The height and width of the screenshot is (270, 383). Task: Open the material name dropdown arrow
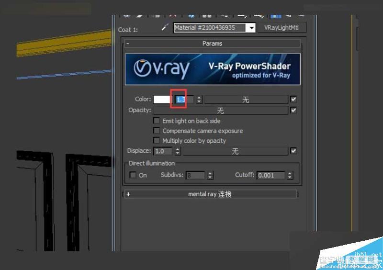pos(251,28)
